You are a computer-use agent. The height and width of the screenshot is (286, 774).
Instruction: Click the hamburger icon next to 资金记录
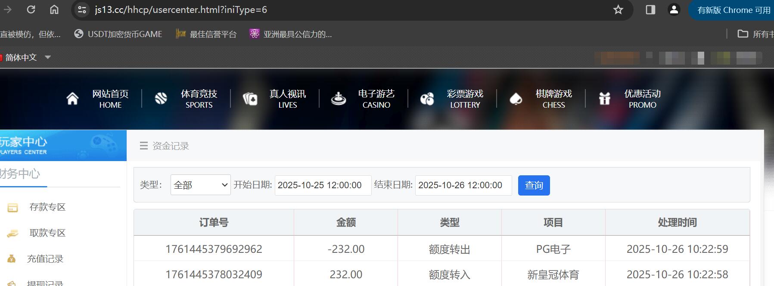(x=144, y=146)
